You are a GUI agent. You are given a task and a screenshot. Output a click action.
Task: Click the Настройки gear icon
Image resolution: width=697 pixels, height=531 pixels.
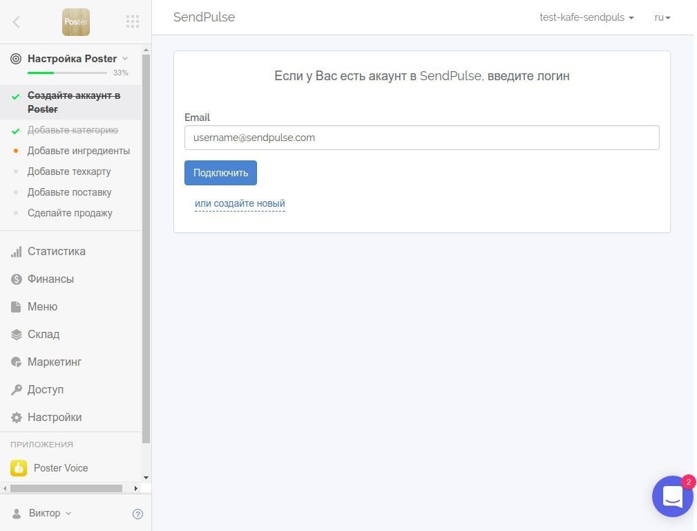point(16,418)
